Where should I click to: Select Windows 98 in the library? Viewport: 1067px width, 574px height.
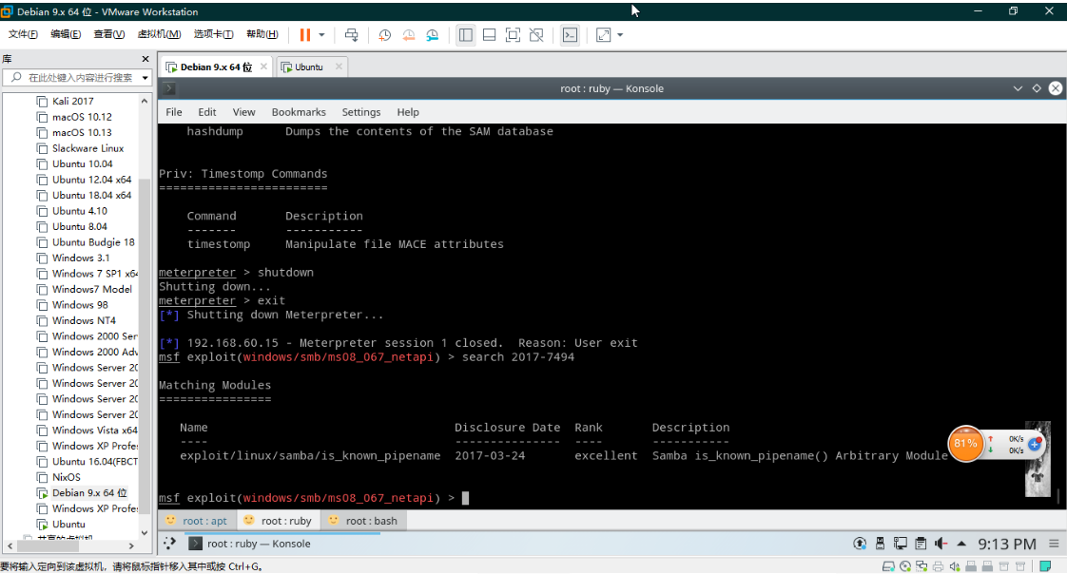[x=80, y=305]
